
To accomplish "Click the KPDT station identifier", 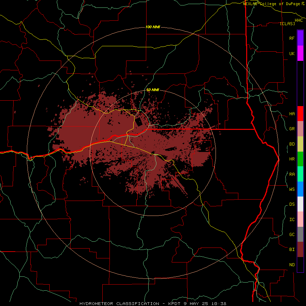I will coord(174,304).
